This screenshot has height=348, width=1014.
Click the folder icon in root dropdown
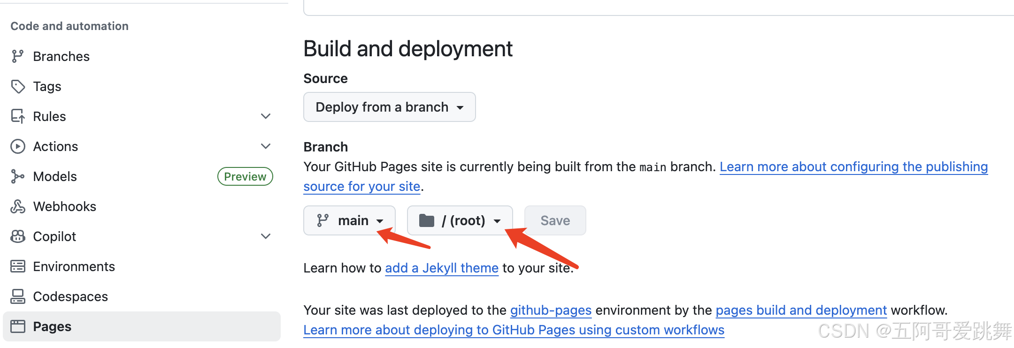426,220
